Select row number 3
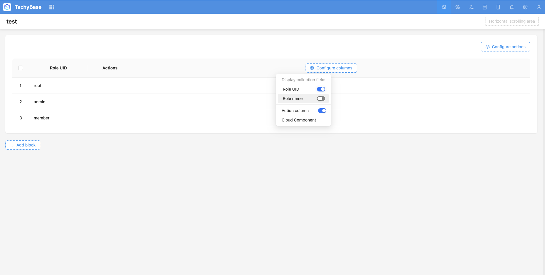The width and height of the screenshot is (545, 275). 21,118
